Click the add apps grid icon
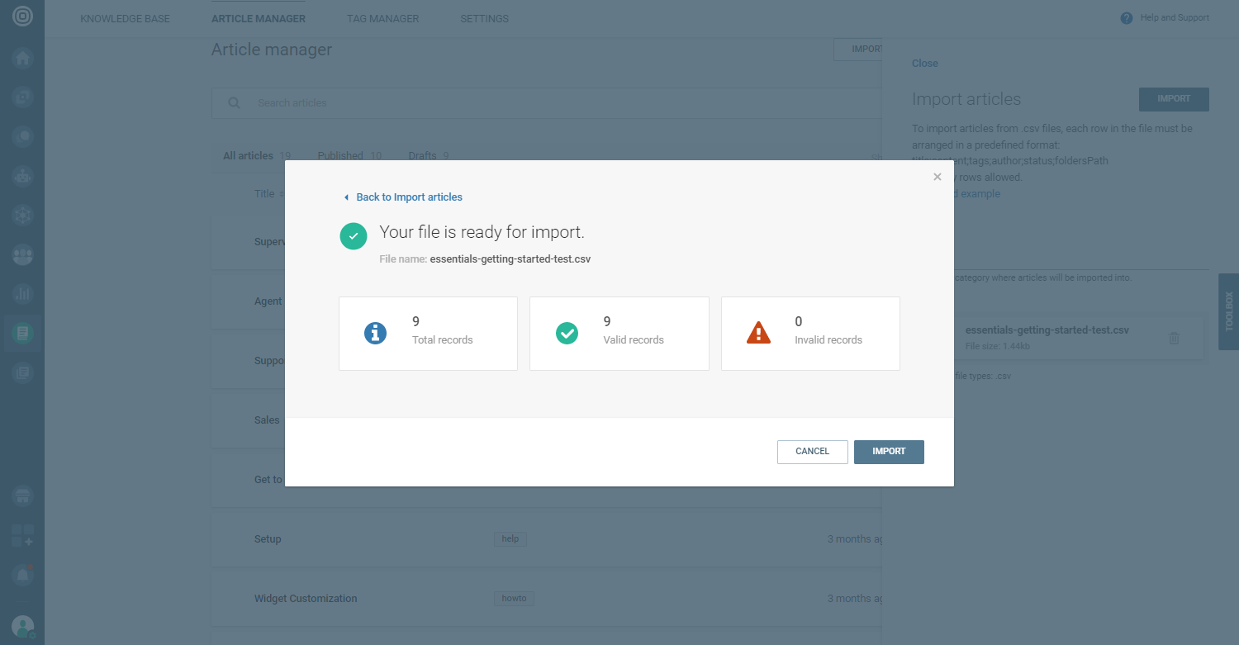Image resolution: width=1239 pixels, height=645 pixels. (x=22, y=535)
